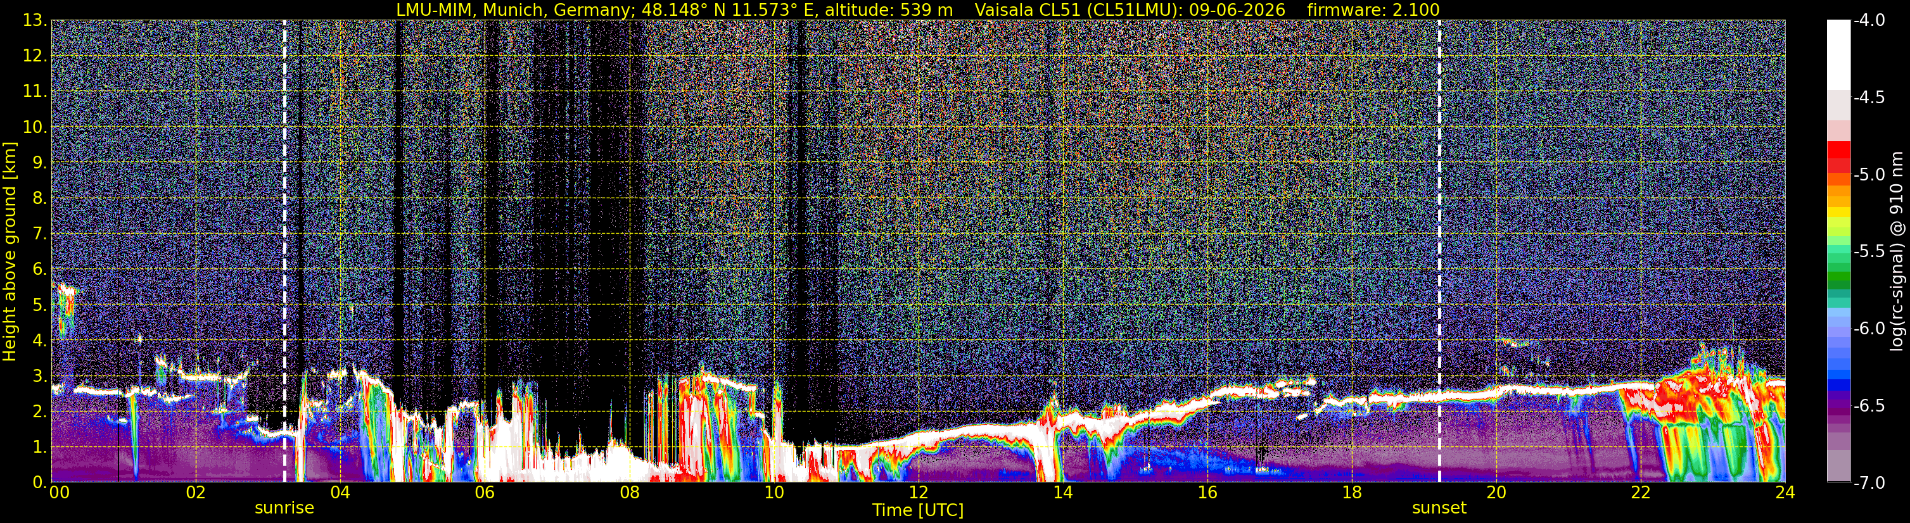The width and height of the screenshot is (1910, 523).
Task: Click the 12 time axis tick label
Action: pyautogui.click(x=918, y=492)
